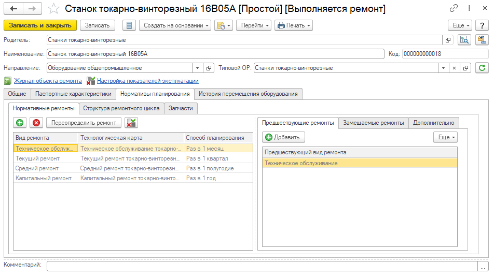The height and width of the screenshot is (277, 494).
Task: Open the Журнал объекта ремонта link
Action: tap(48, 81)
